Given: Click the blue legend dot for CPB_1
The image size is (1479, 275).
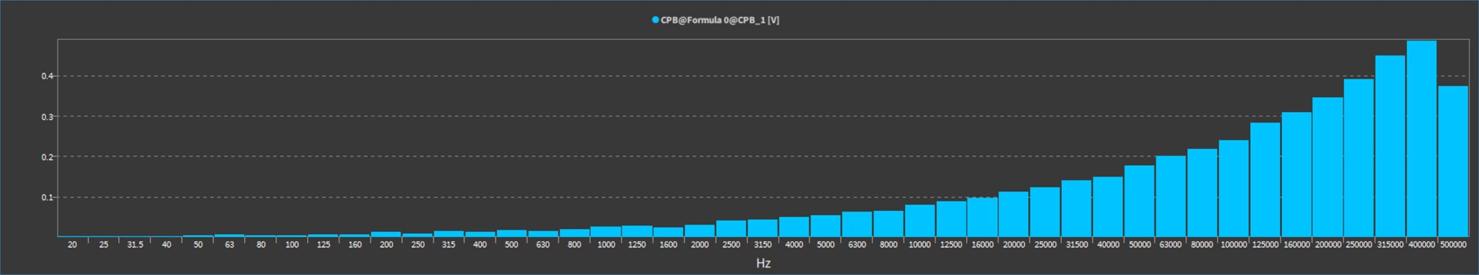Looking at the screenshot, I should tap(655, 20).
